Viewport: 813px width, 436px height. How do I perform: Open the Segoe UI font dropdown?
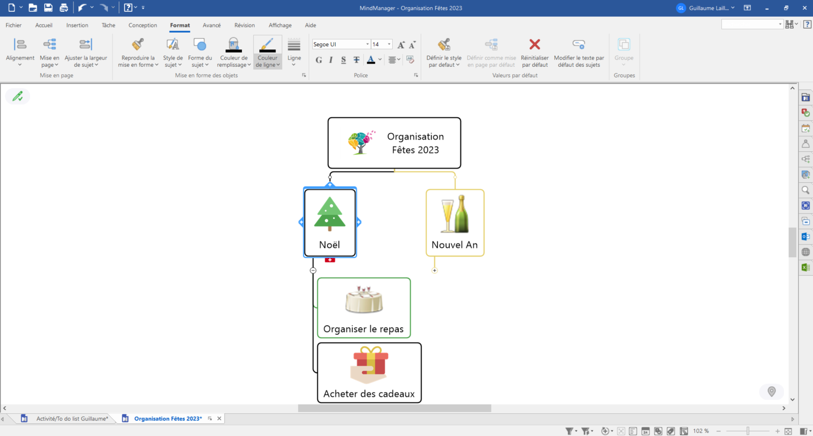point(367,44)
